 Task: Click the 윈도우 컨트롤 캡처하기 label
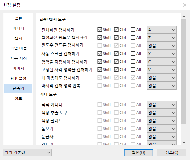tap(62, 45)
